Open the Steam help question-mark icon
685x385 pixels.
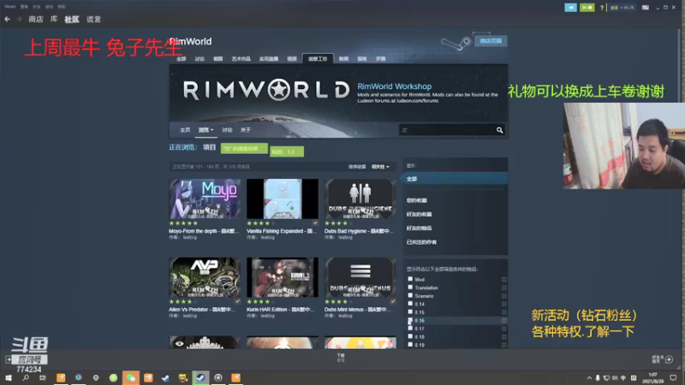602,8
